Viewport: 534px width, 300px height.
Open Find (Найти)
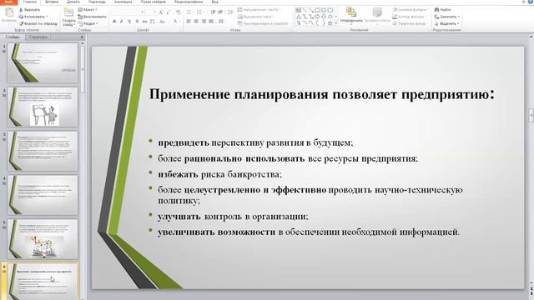[443, 10]
